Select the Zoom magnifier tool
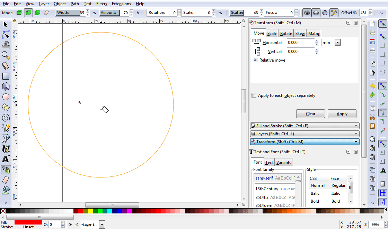Screen dimensions: 388x229 click(x=5, y=55)
